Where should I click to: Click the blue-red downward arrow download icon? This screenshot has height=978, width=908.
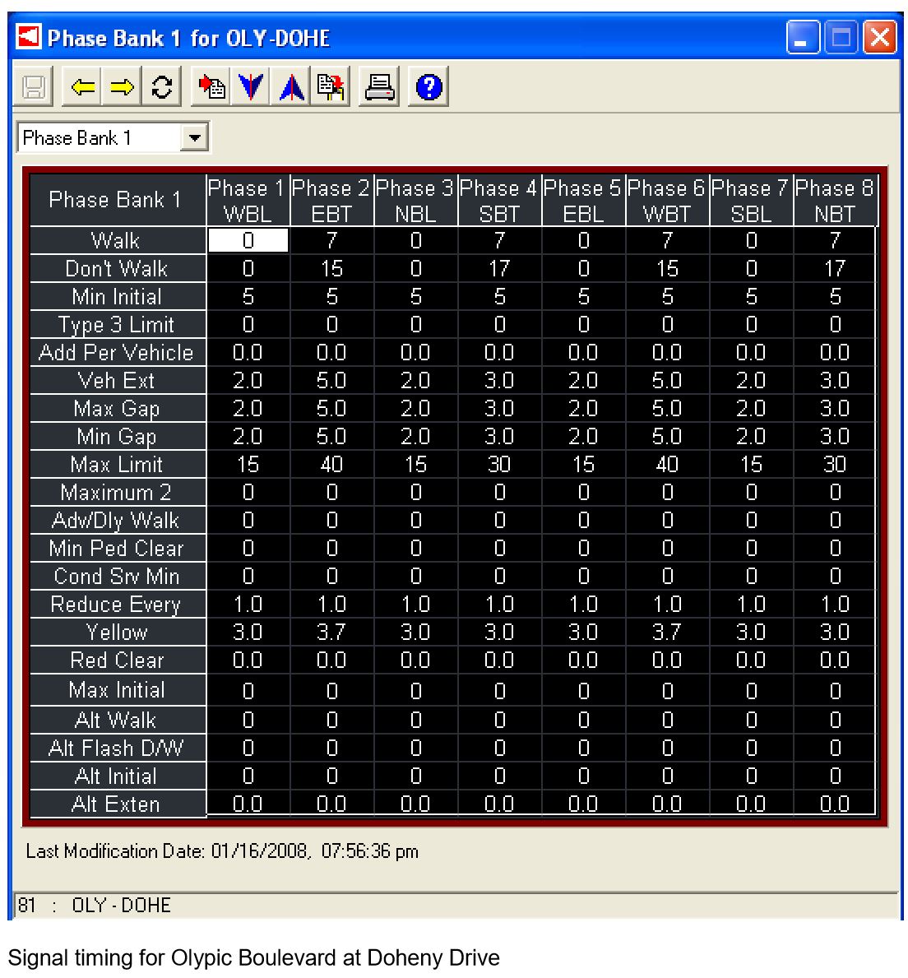click(251, 86)
